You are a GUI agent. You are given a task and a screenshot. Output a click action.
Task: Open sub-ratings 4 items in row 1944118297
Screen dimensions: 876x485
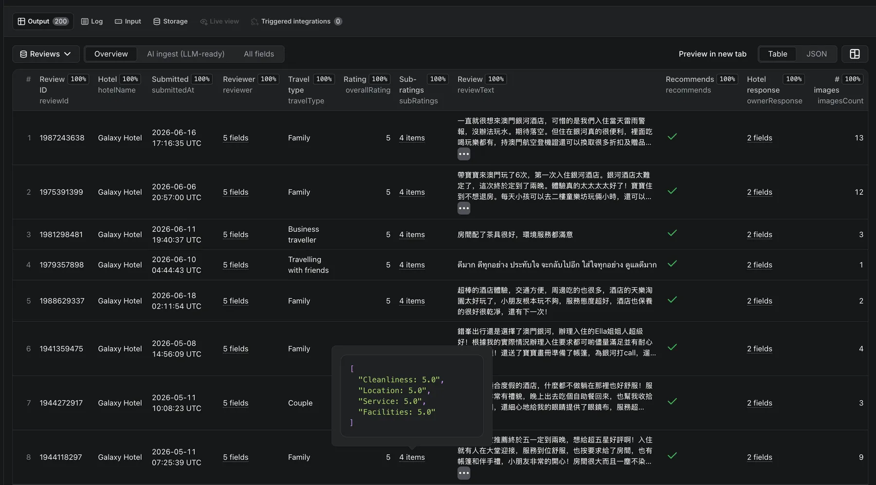pyautogui.click(x=412, y=457)
